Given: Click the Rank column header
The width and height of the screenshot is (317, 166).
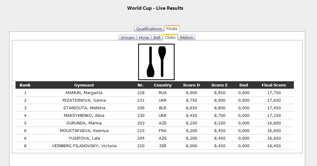Looking at the screenshot, I should 25,85.
